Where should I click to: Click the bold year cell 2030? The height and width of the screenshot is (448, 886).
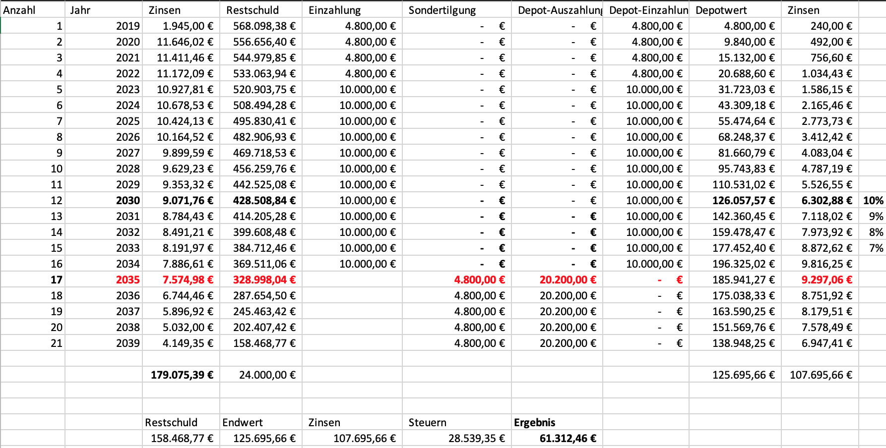(x=104, y=200)
